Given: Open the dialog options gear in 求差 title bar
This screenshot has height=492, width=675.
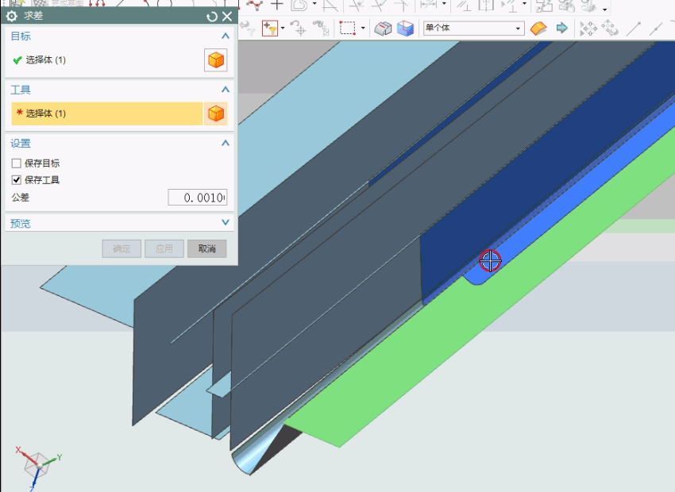Looking at the screenshot, I should pyautogui.click(x=12, y=17).
